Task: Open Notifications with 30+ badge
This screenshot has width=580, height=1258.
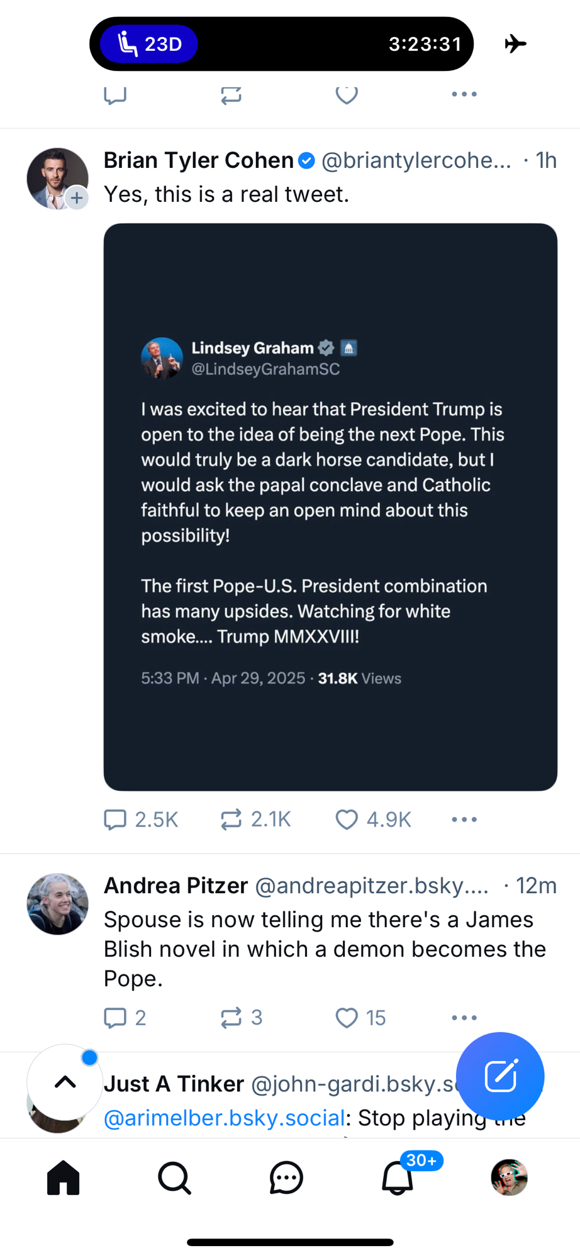Action: pyautogui.click(x=398, y=1177)
